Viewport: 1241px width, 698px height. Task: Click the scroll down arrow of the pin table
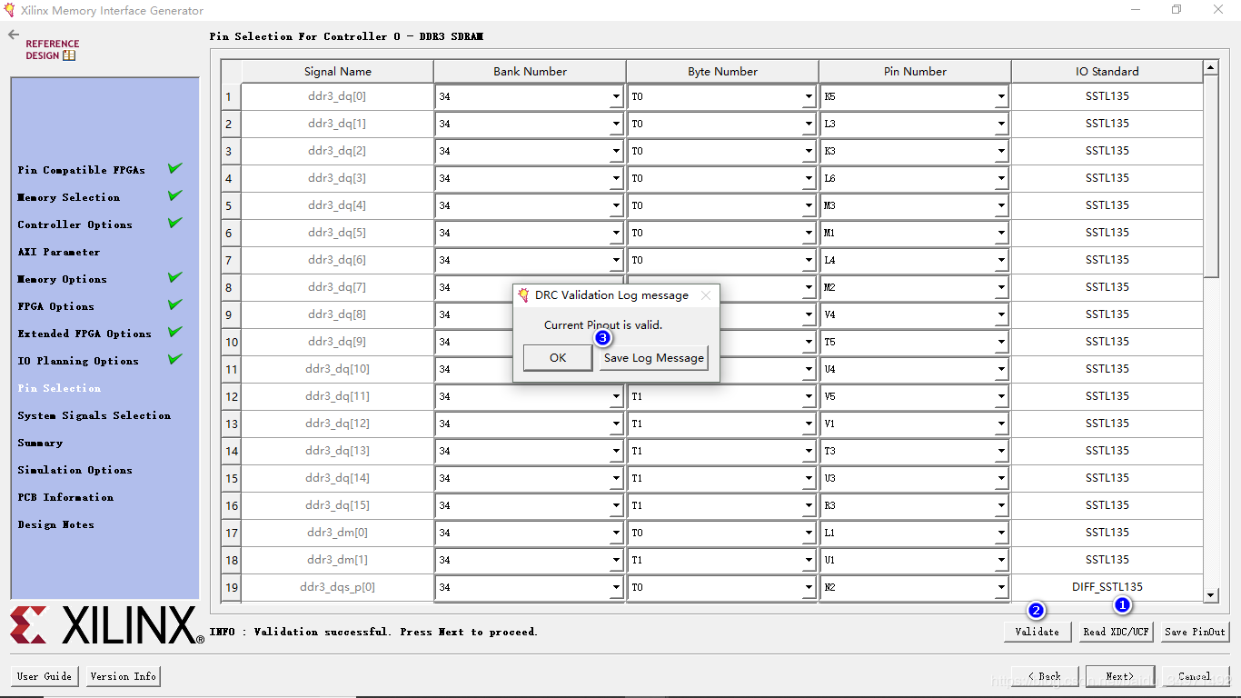1210,595
